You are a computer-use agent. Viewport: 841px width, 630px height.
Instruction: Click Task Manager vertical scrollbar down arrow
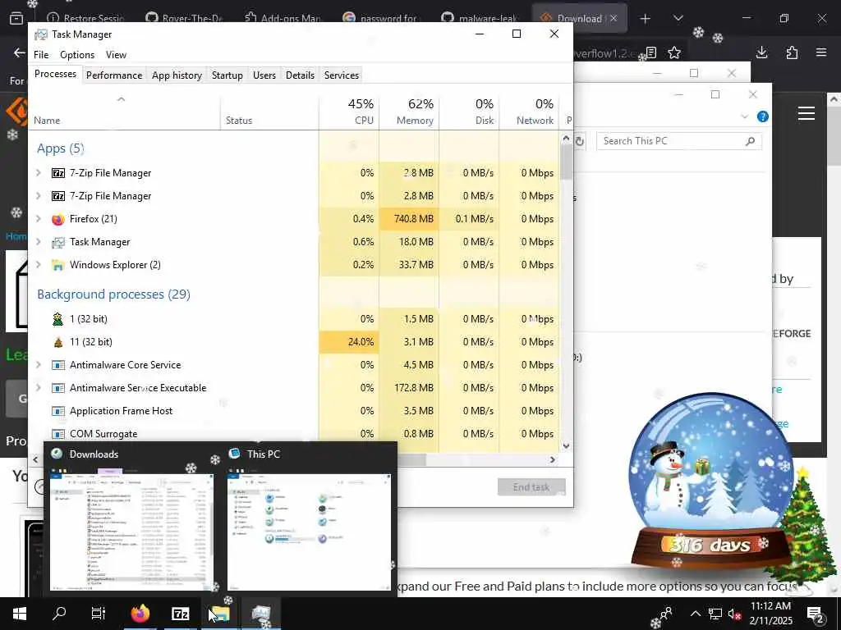coord(566,445)
